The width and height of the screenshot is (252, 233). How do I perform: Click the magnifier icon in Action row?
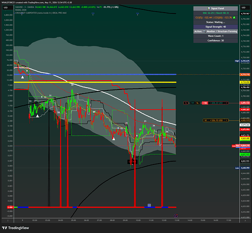(x=204, y=31)
